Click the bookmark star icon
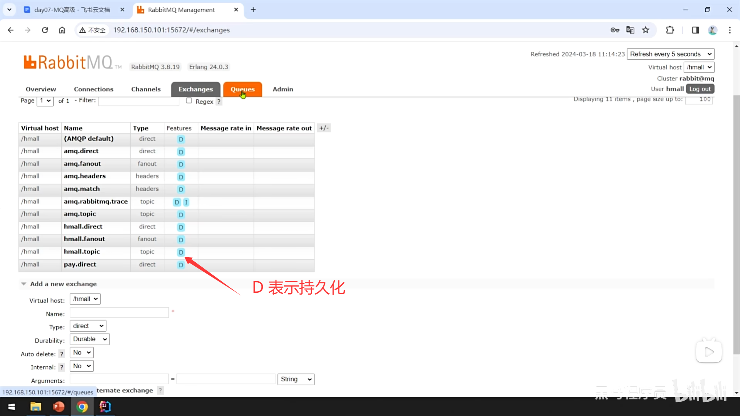 coord(646,30)
